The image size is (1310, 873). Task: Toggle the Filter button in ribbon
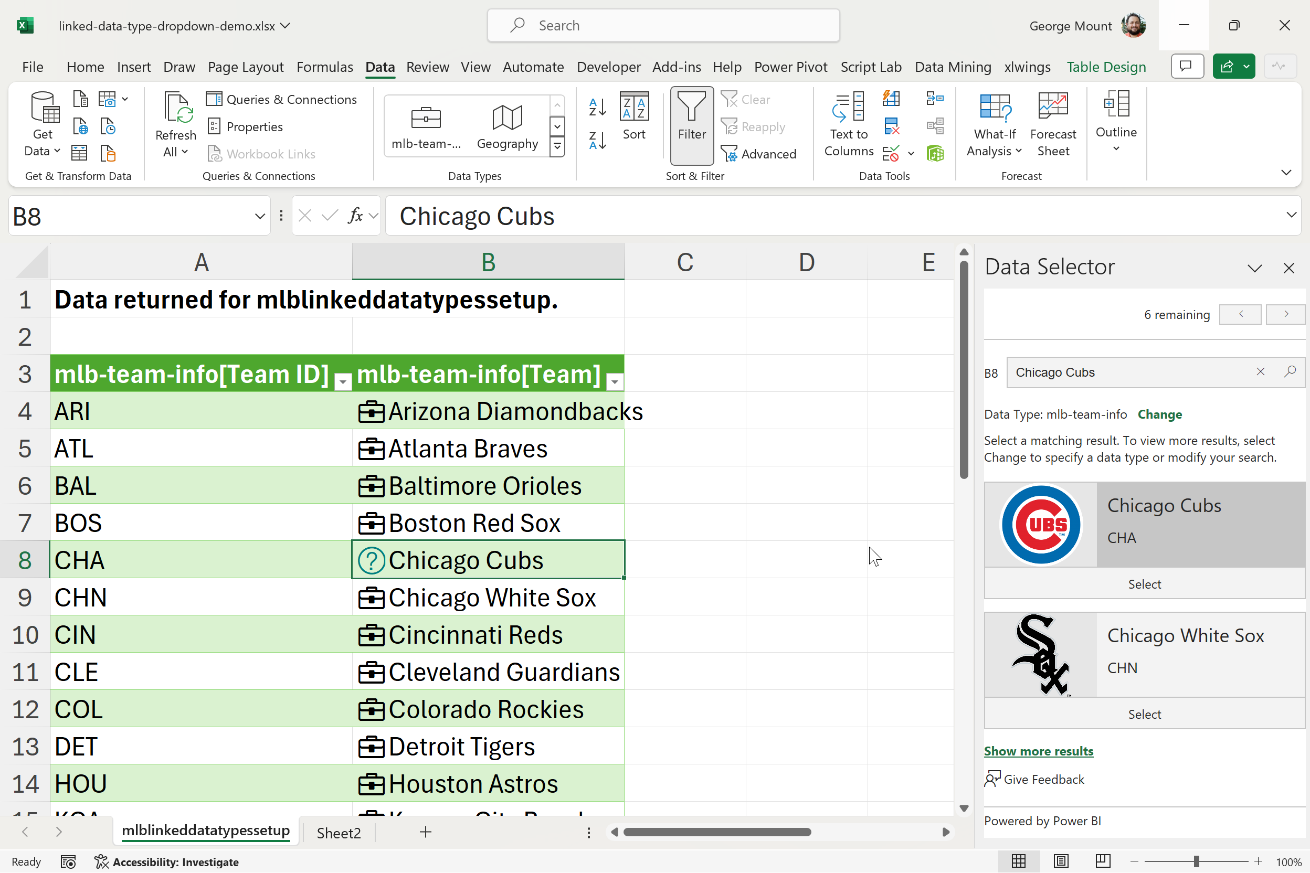coord(691,125)
